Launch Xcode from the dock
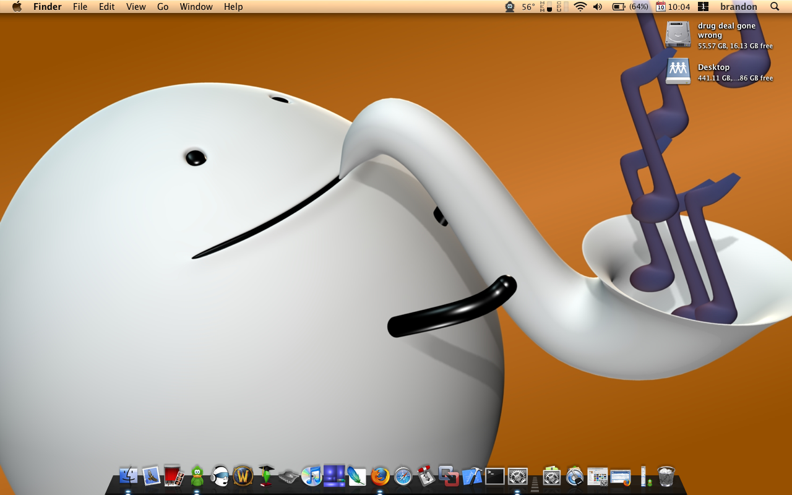Image resolution: width=792 pixels, height=495 pixels. pos(471,476)
